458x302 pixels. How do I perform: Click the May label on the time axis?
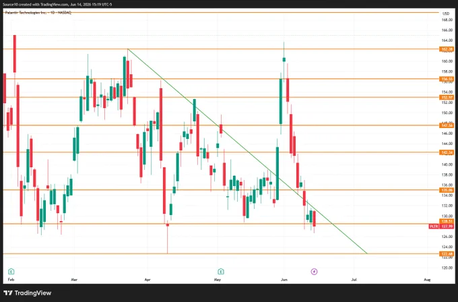(x=218, y=280)
